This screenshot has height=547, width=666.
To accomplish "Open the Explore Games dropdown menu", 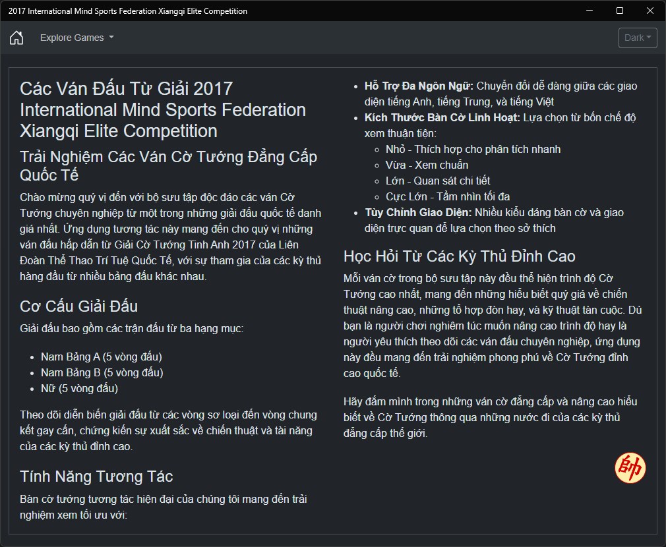I will [77, 38].
